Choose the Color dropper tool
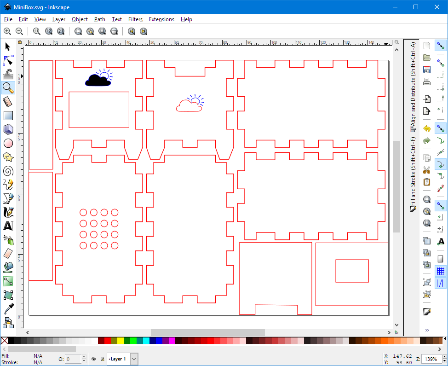Image resolution: width=448 pixels, height=366 pixels. pos(8,308)
